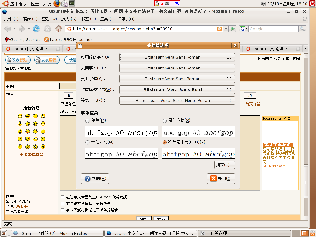This screenshot has height=237, width=316.
Task: Insert the arrow emoticon
Action: (43, 147)
